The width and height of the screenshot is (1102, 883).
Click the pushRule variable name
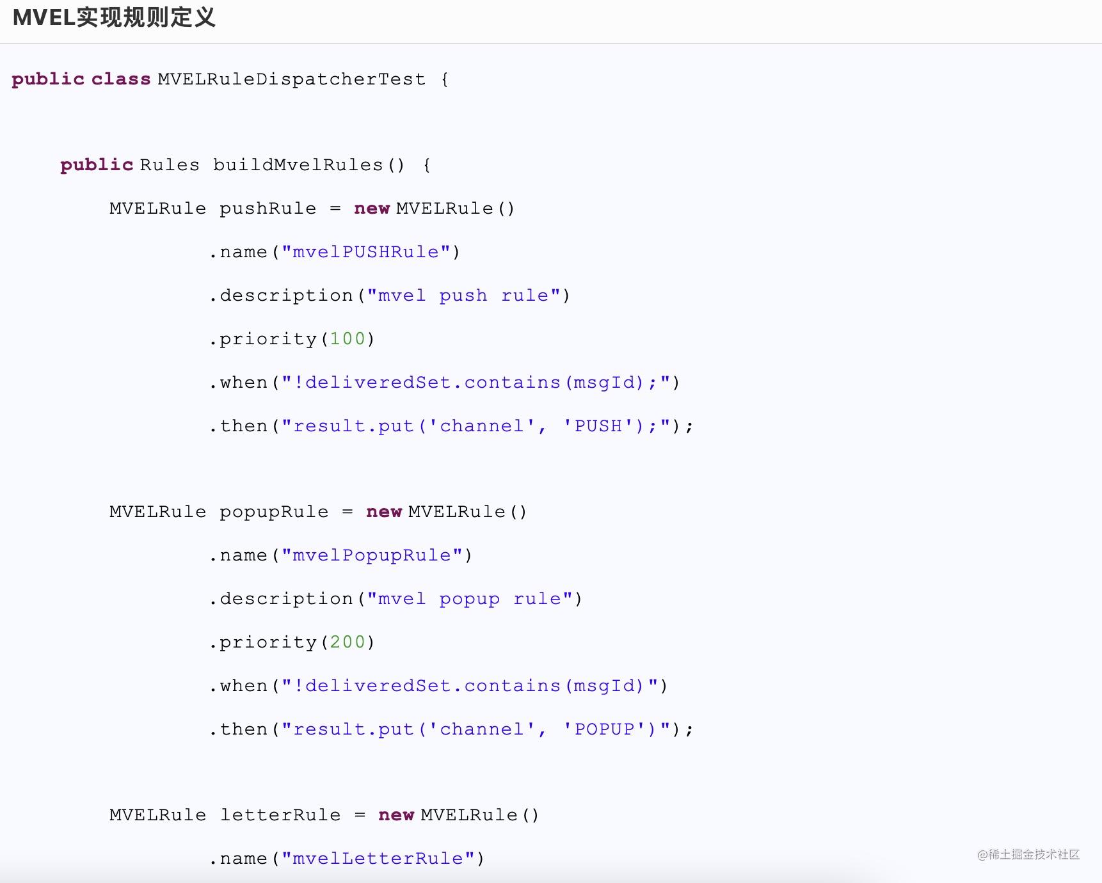click(x=268, y=209)
